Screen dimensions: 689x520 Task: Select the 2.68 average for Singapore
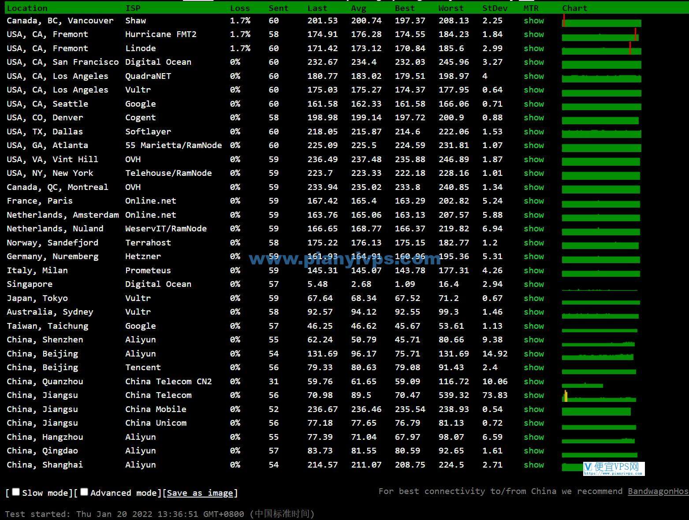361,284
